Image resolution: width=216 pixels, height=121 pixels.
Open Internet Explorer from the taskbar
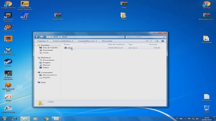coord(15,119)
